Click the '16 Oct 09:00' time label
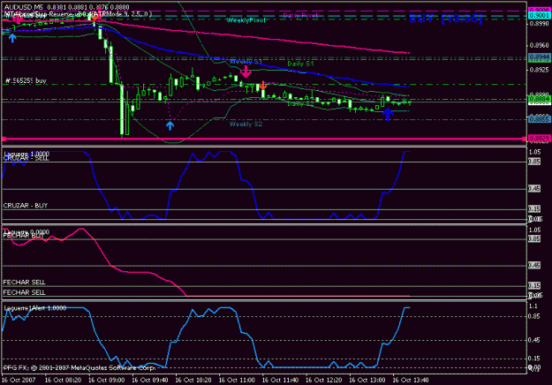This screenshot has height=385, width=552. click(x=106, y=380)
